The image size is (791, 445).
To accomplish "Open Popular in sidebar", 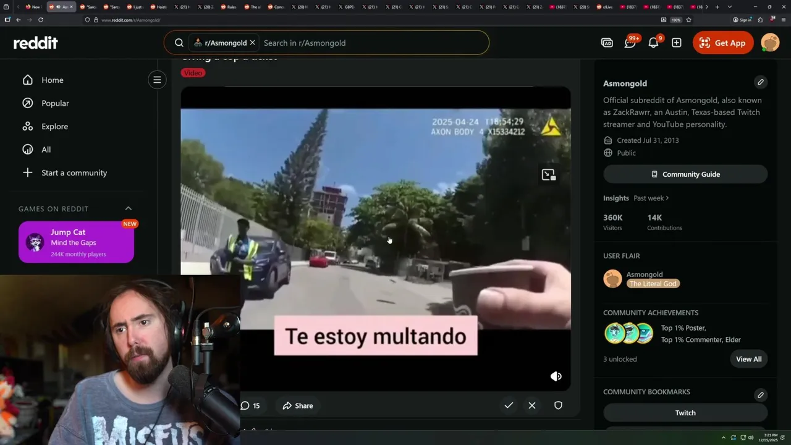I will pyautogui.click(x=55, y=103).
